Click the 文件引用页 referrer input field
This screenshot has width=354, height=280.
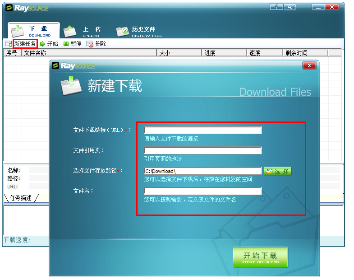[203, 151]
